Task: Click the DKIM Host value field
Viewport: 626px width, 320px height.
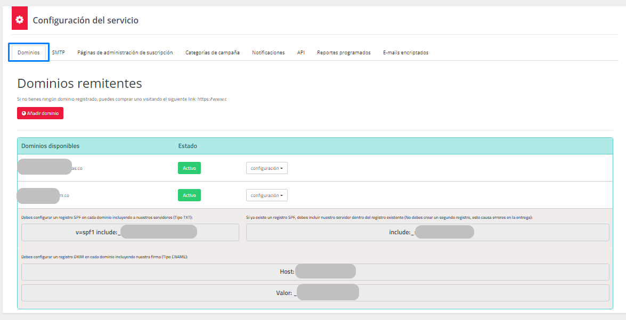Action: coord(315,272)
